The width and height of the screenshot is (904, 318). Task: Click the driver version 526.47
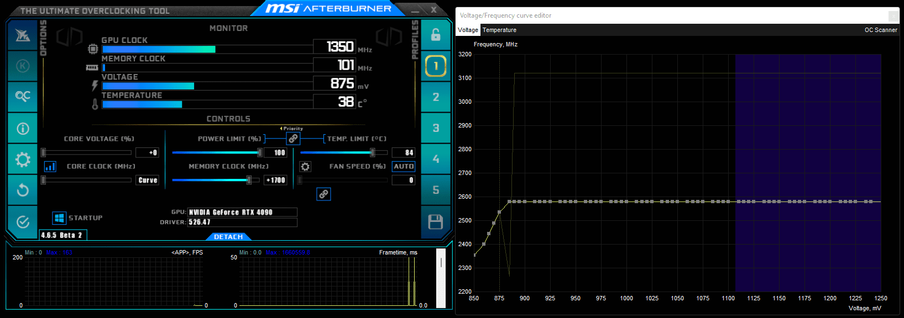coord(242,222)
